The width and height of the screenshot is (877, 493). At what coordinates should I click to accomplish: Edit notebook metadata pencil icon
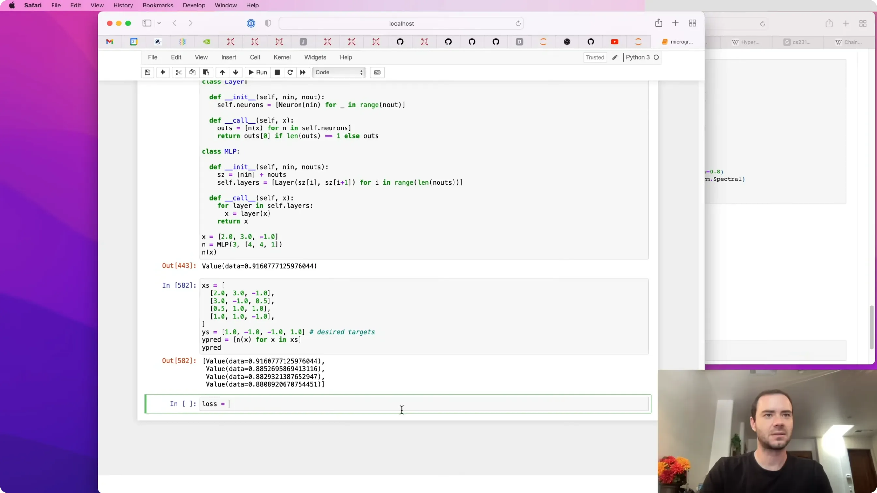click(615, 57)
